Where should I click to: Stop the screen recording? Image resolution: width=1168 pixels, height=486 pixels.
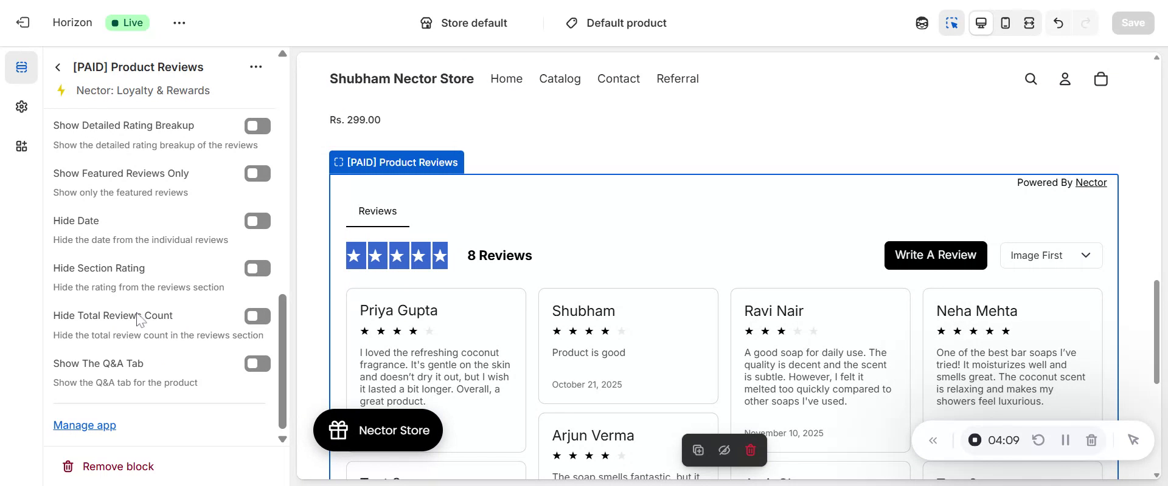[x=975, y=440]
